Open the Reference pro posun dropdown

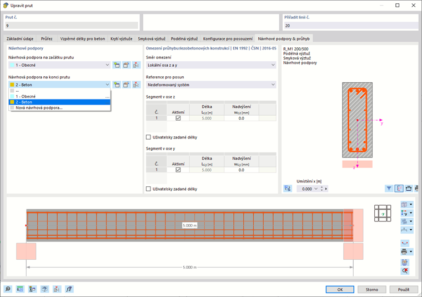[x=273, y=85]
